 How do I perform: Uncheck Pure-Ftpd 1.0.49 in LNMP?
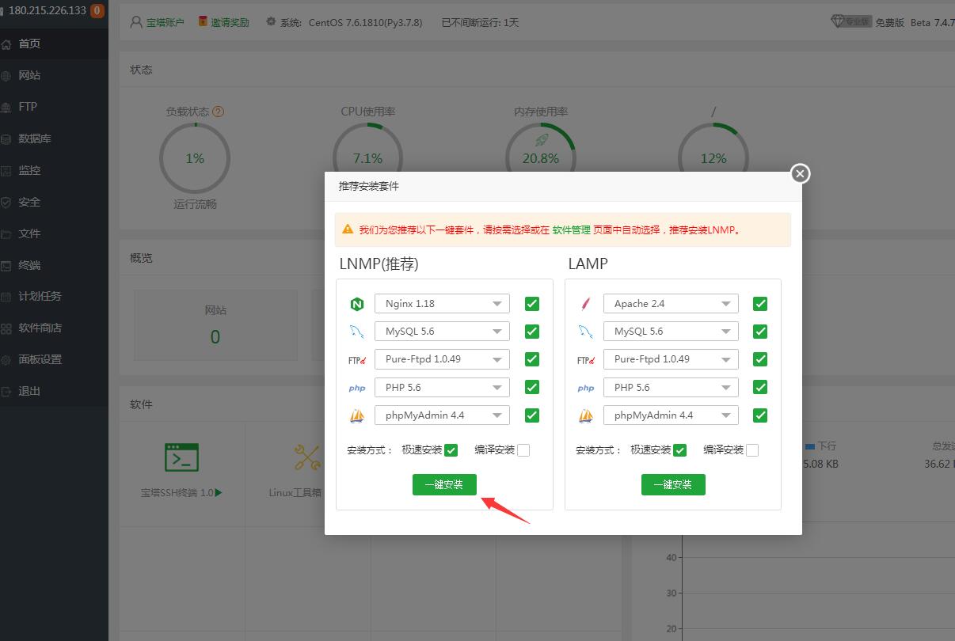pyautogui.click(x=532, y=359)
